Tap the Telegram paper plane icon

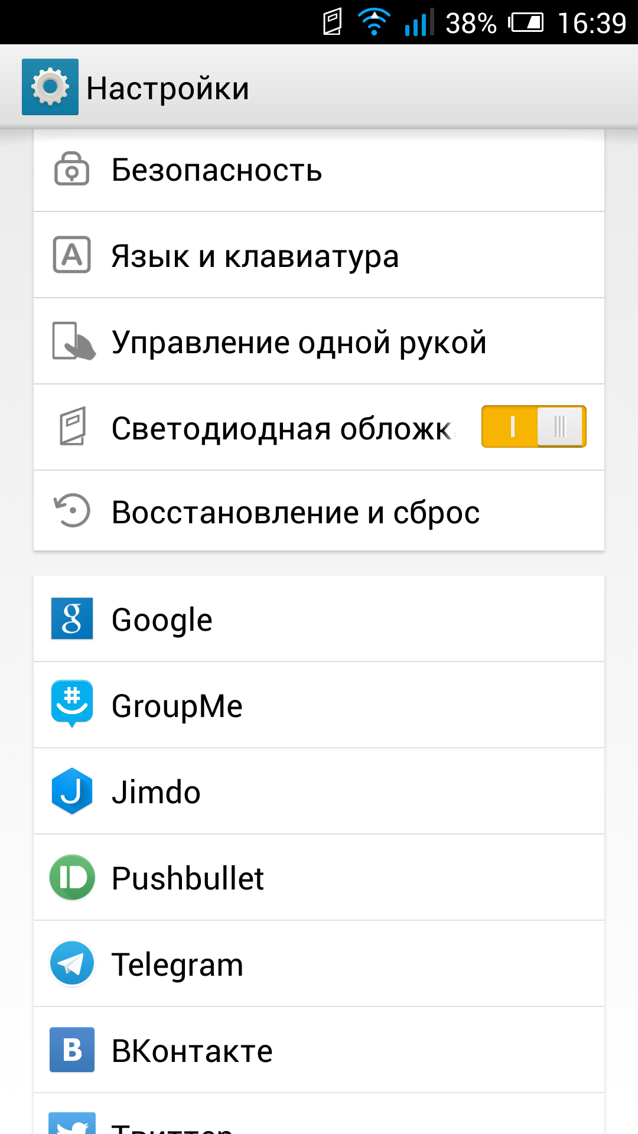point(72,963)
